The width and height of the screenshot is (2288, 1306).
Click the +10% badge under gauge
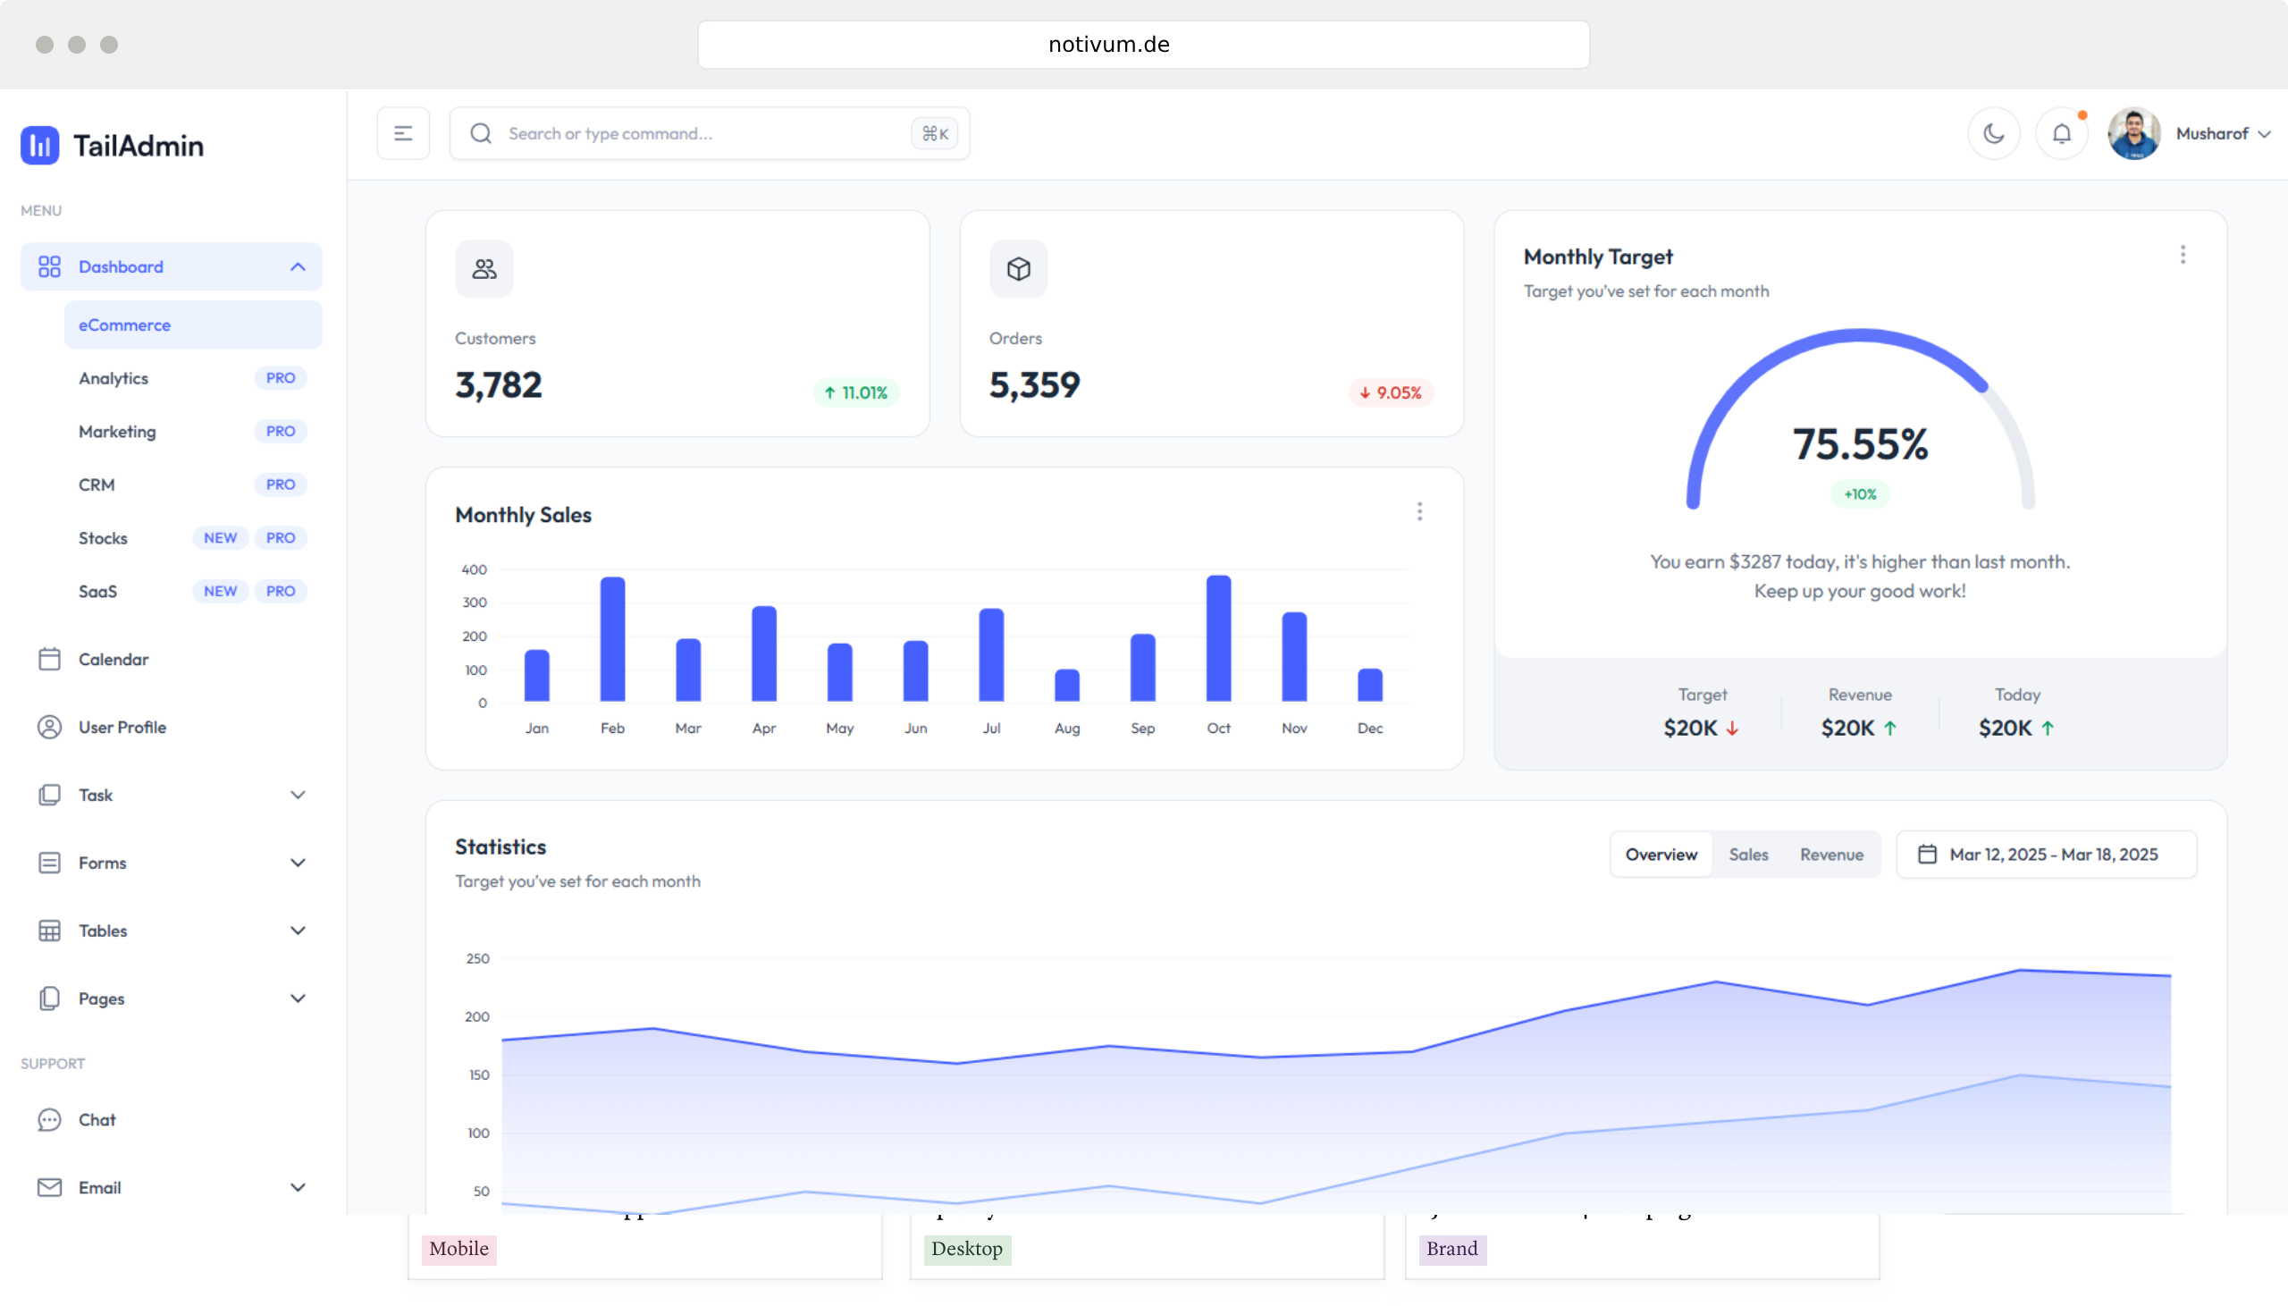[1861, 494]
